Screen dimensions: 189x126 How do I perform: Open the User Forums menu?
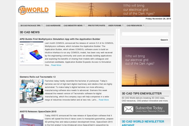coord(115,26)
